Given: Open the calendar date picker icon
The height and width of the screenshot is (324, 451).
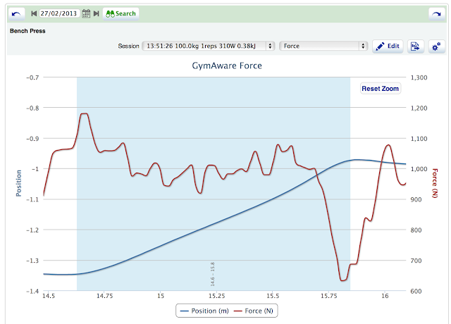Looking at the screenshot, I should click(86, 13).
